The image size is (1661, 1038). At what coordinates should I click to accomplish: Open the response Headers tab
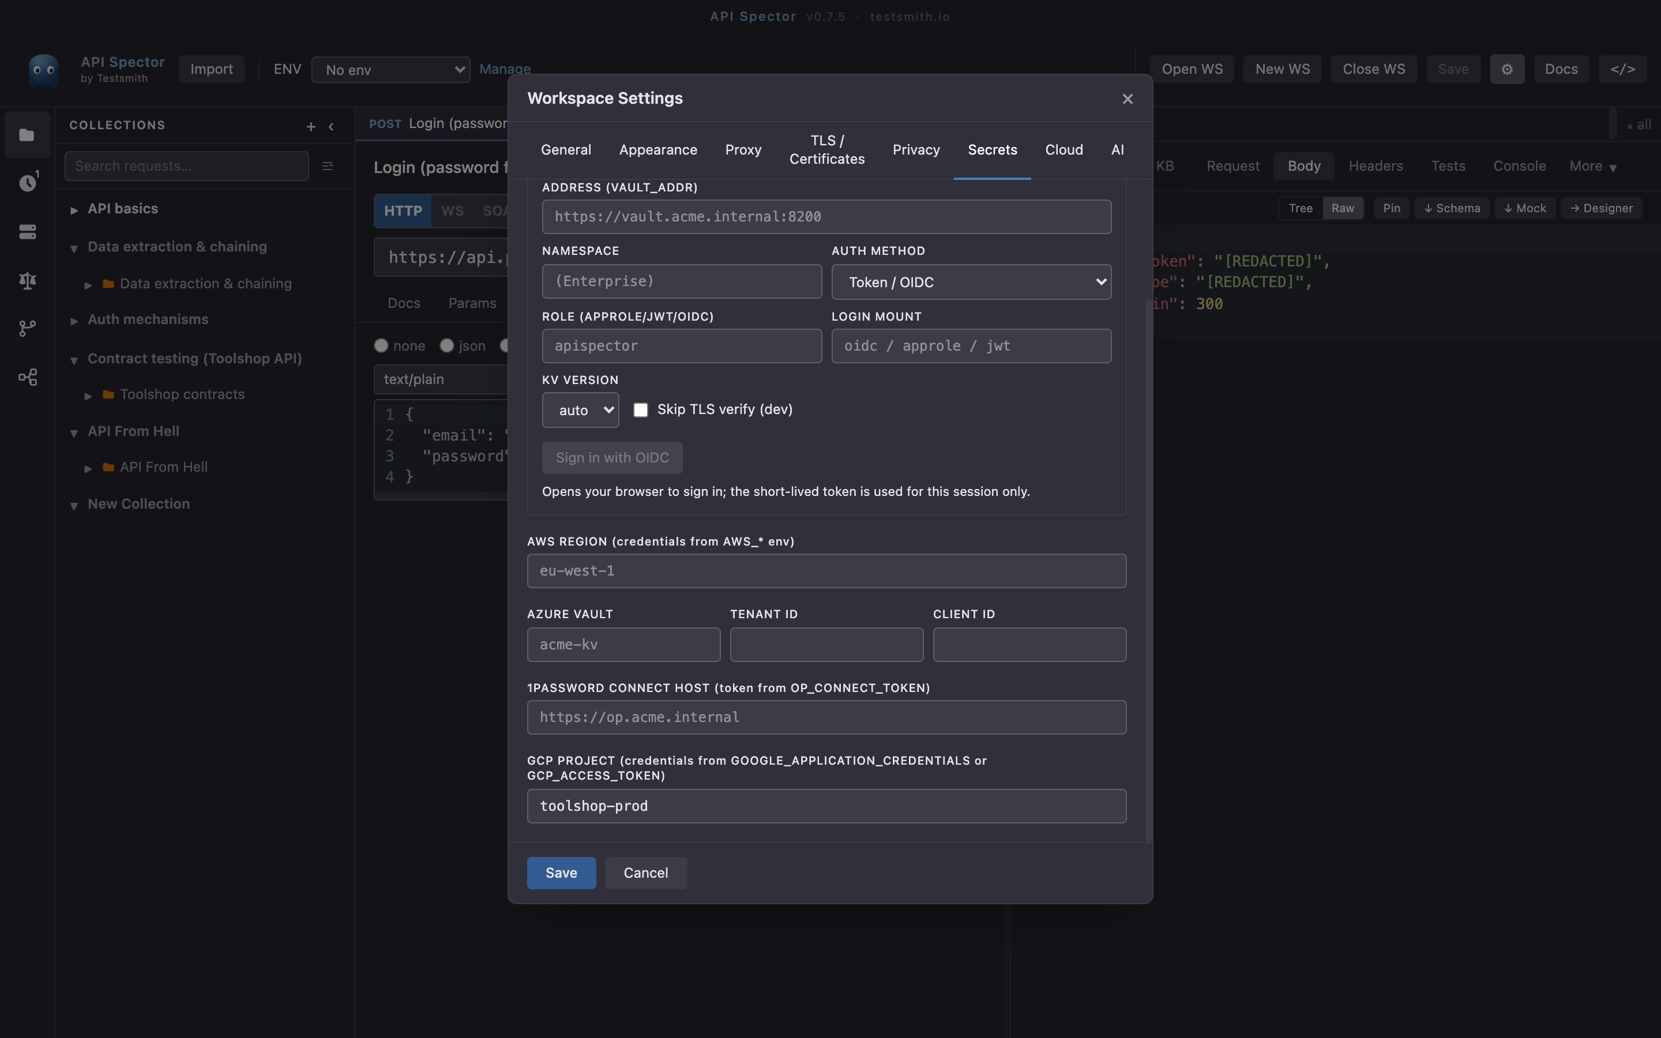click(x=1375, y=166)
